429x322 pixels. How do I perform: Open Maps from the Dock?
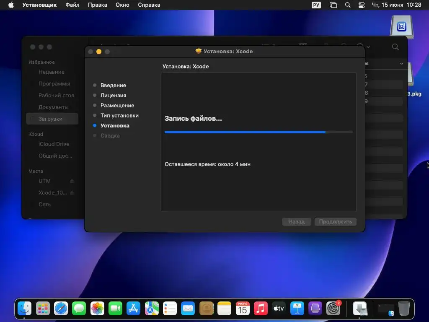pos(152,309)
